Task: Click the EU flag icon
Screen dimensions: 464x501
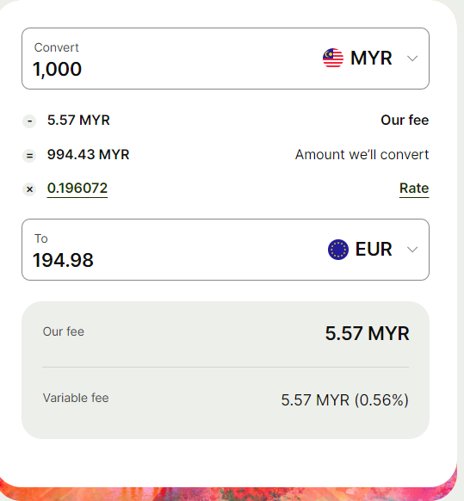Action: pos(338,250)
